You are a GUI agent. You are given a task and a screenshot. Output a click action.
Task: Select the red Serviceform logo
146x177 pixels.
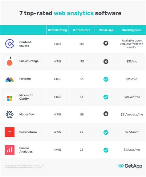10,132
